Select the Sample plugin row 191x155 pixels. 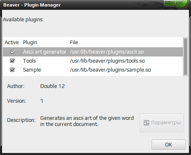[93, 70]
